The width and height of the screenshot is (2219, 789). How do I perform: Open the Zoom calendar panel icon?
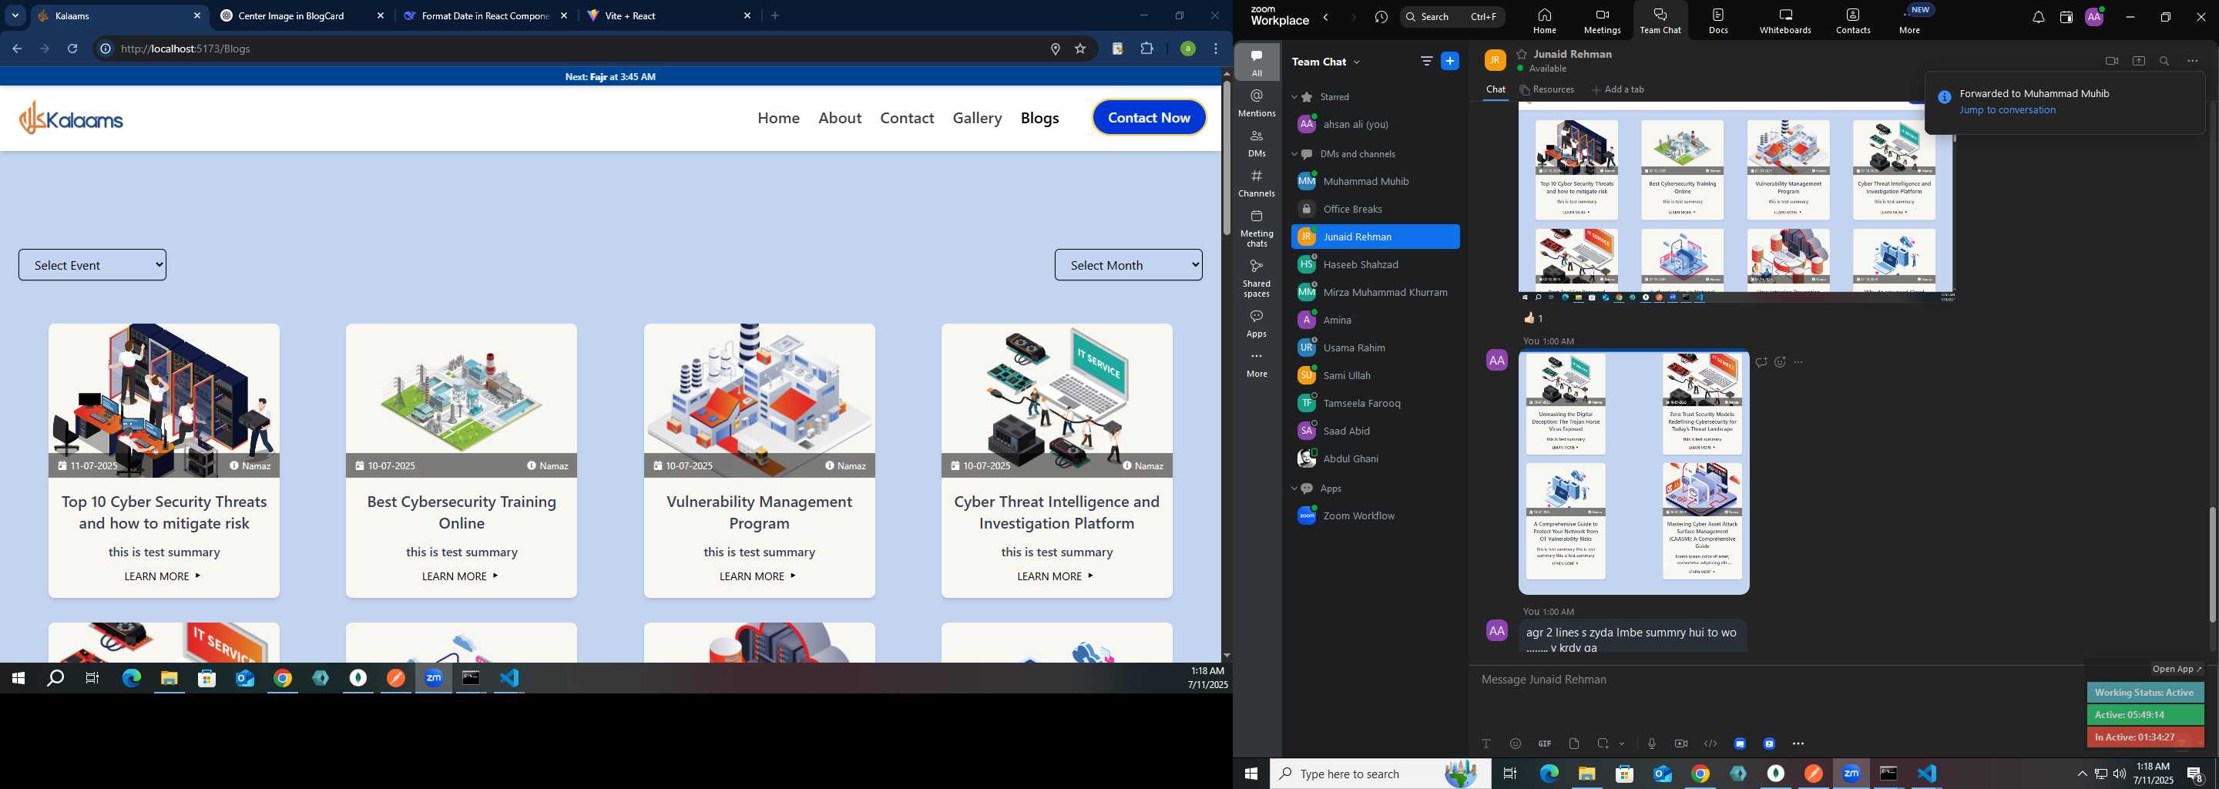(2066, 17)
